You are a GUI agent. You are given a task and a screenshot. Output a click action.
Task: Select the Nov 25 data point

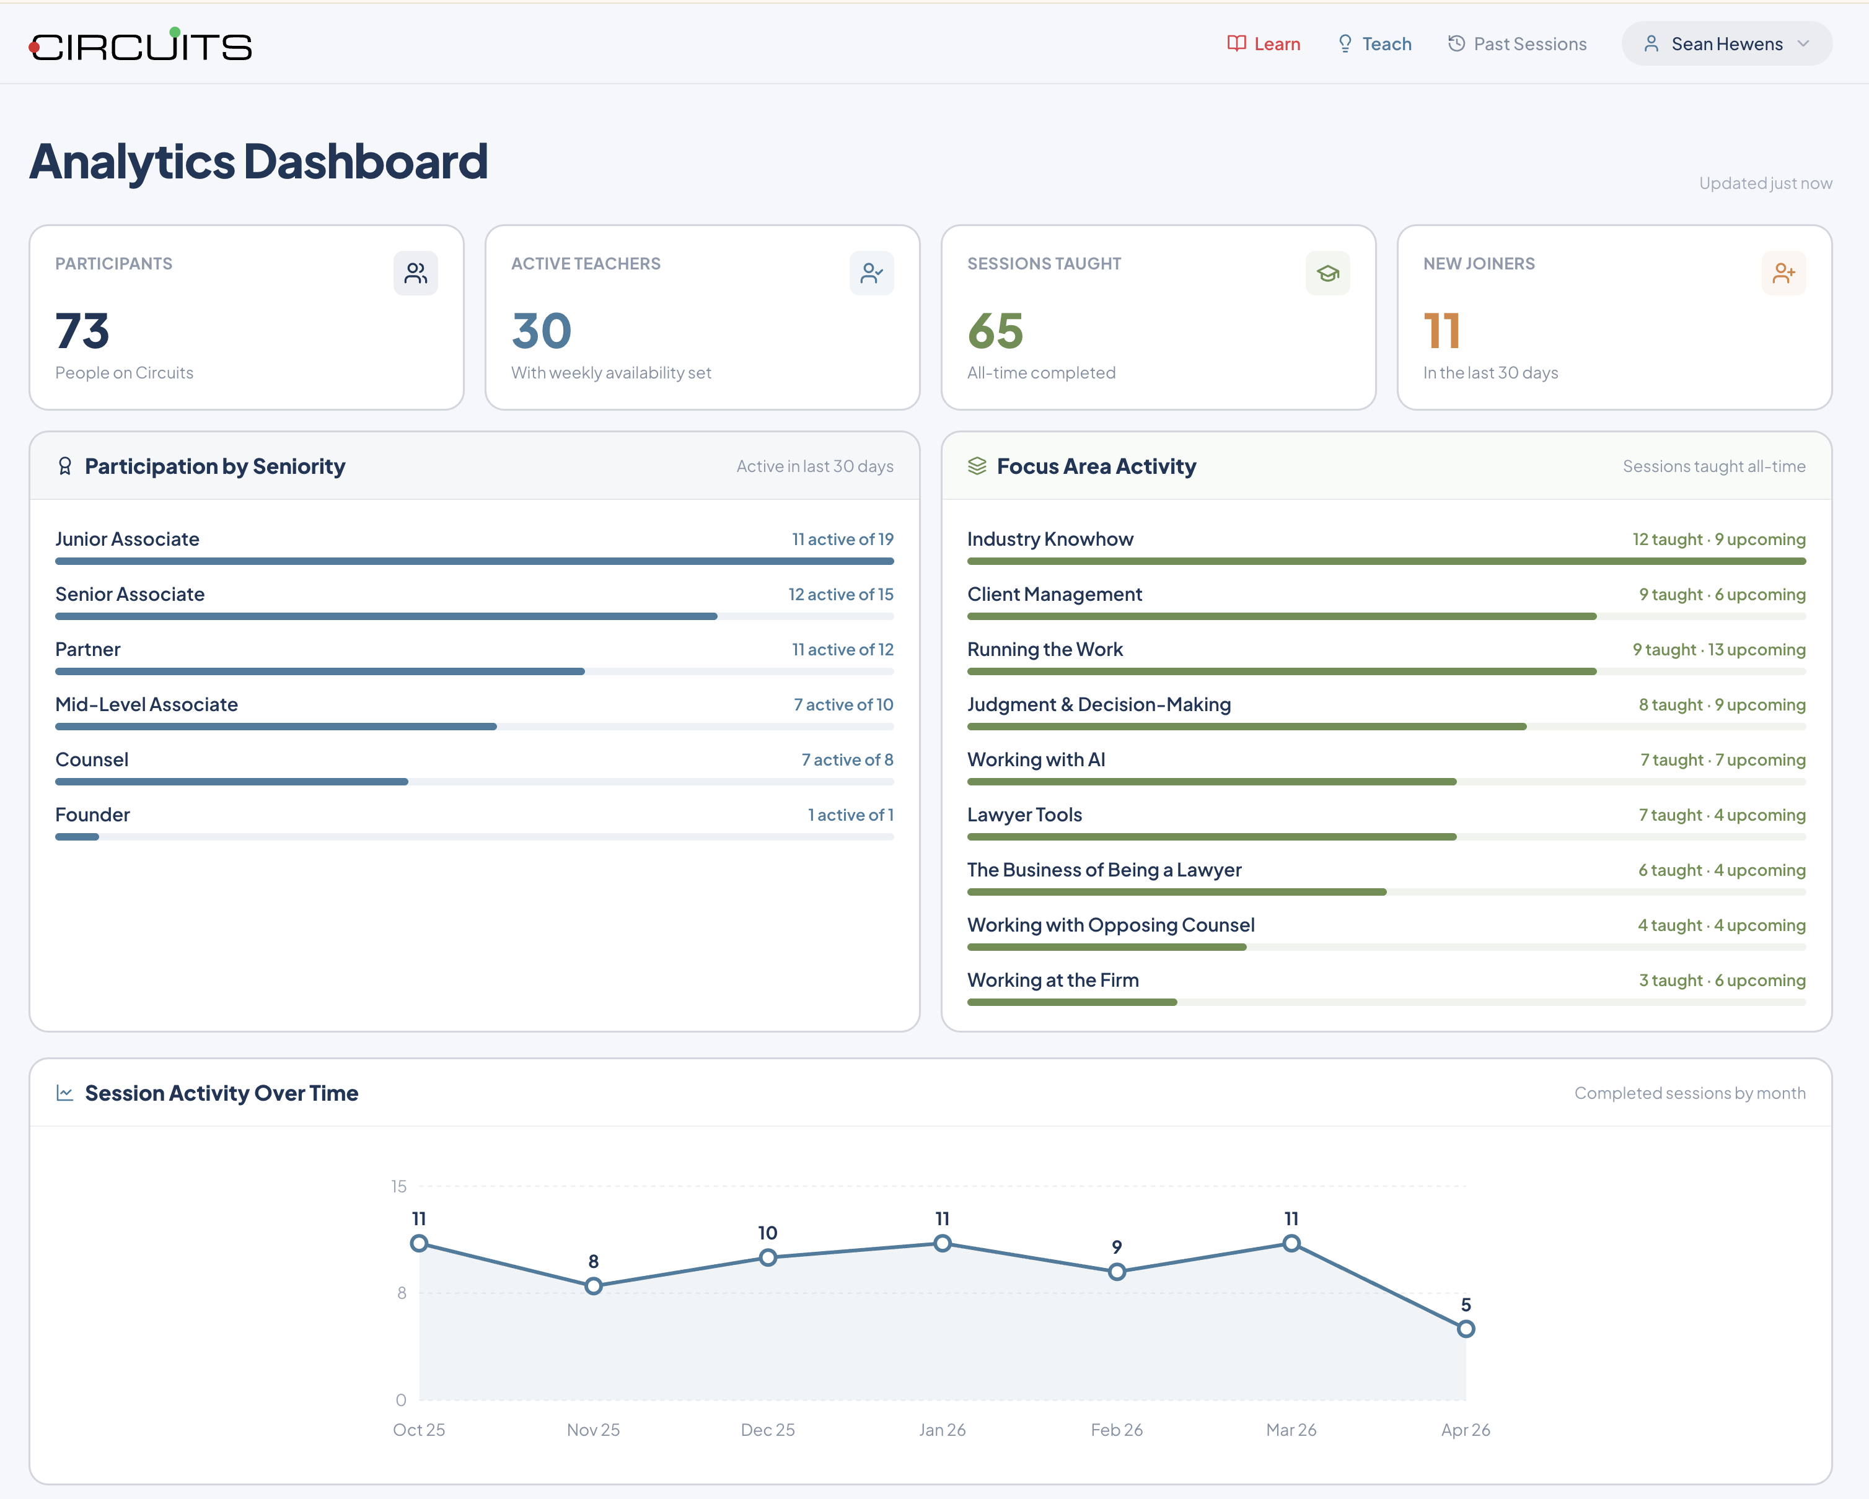pos(593,1287)
